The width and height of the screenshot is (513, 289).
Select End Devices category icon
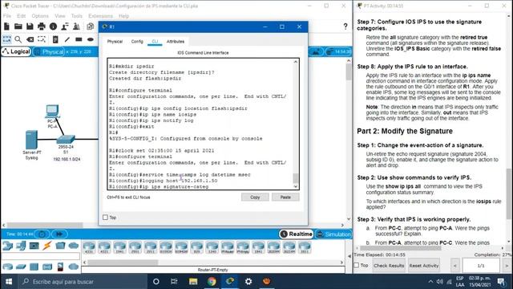[21, 246]
